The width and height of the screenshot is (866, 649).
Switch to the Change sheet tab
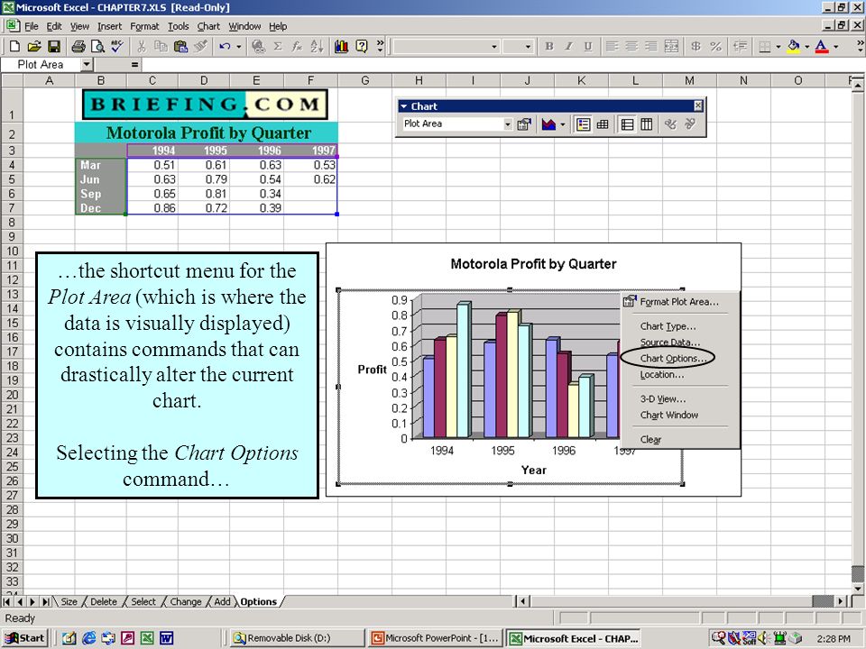pyautogui.click(x=186, y=601)
